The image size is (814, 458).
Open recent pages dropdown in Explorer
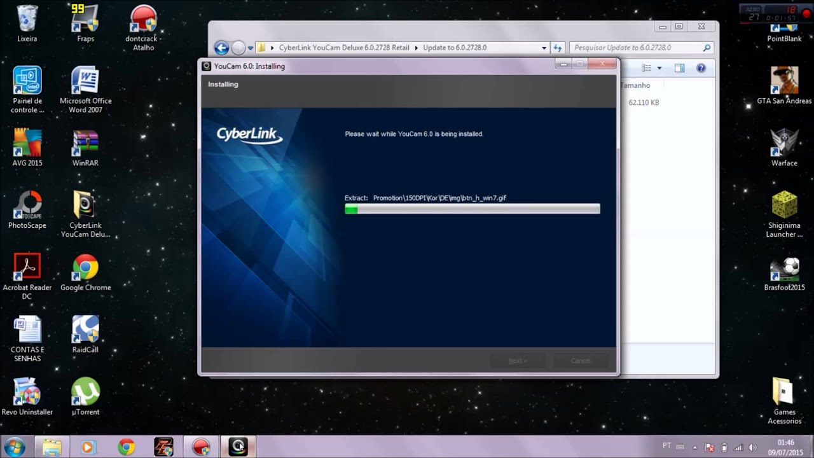click(x=249, y=48)
